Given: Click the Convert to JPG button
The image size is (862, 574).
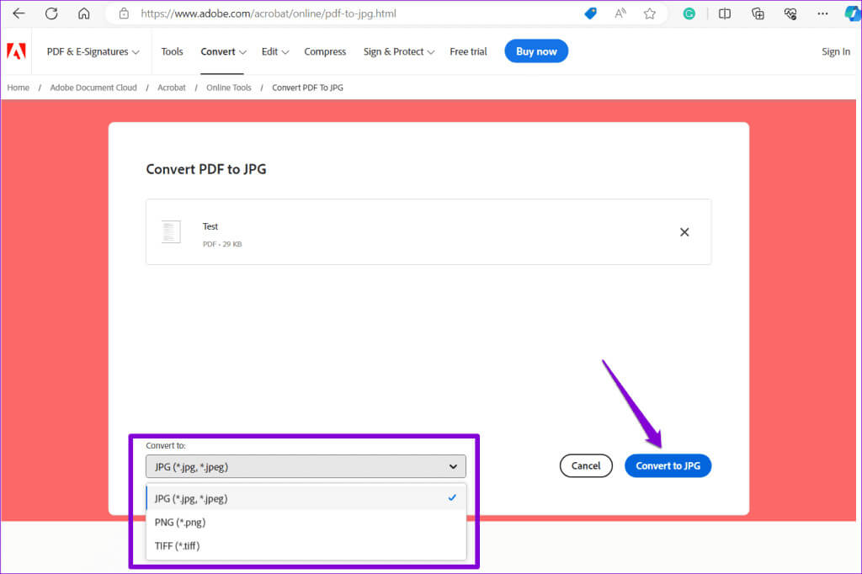Looking at the screenshot, I should click(668, 465).
